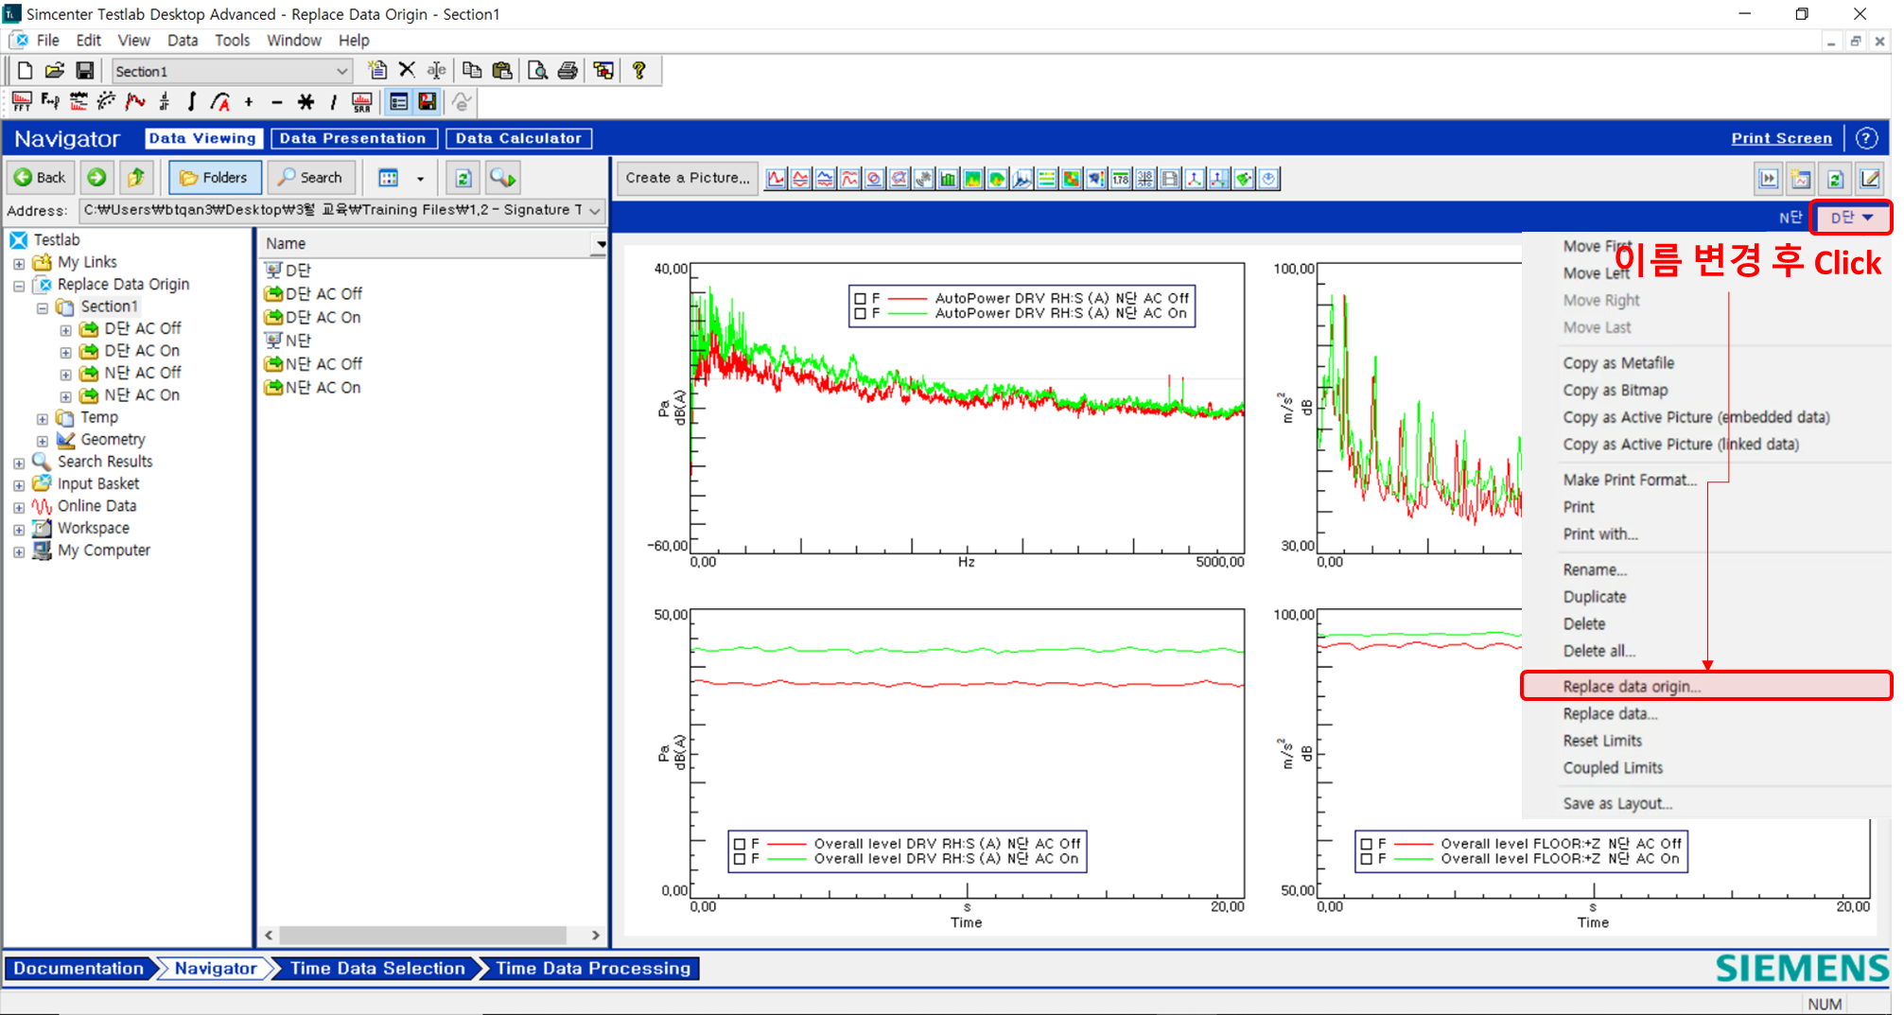Click the yellow question mark help icon

click(x=639, y=70)
